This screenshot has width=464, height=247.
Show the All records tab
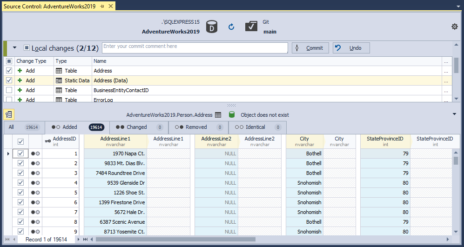[x=24, y=127]
